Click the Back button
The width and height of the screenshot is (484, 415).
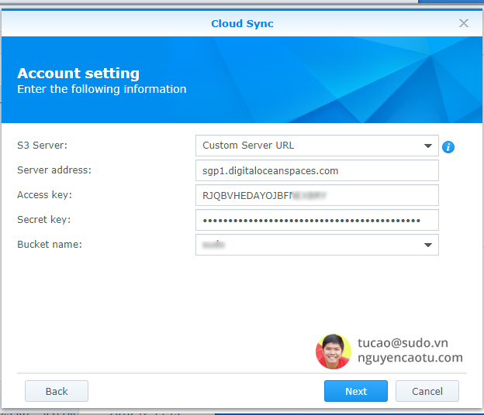pyautogui.click(x=57, y=391)
